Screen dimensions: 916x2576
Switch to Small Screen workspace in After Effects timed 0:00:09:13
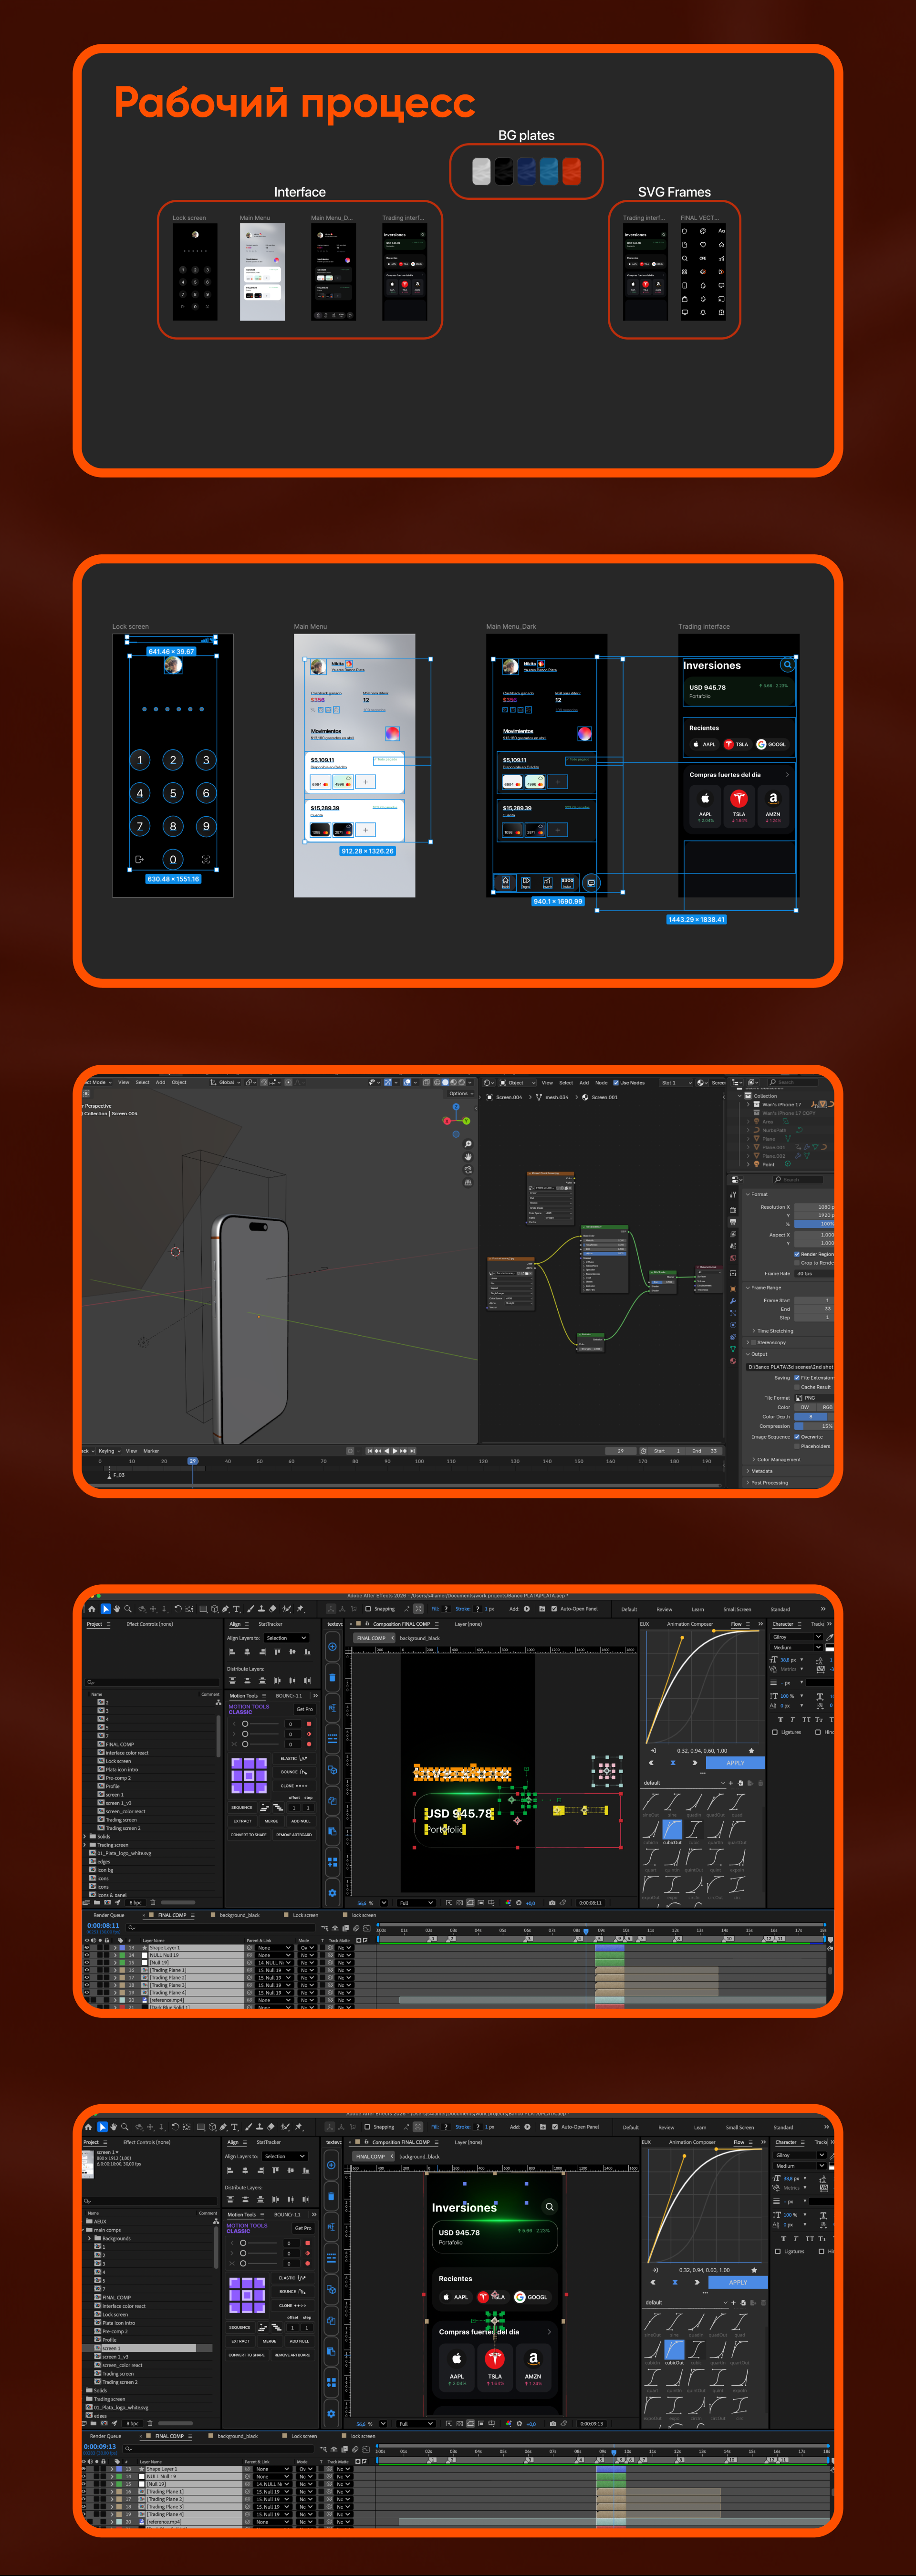pos(740,2127)
